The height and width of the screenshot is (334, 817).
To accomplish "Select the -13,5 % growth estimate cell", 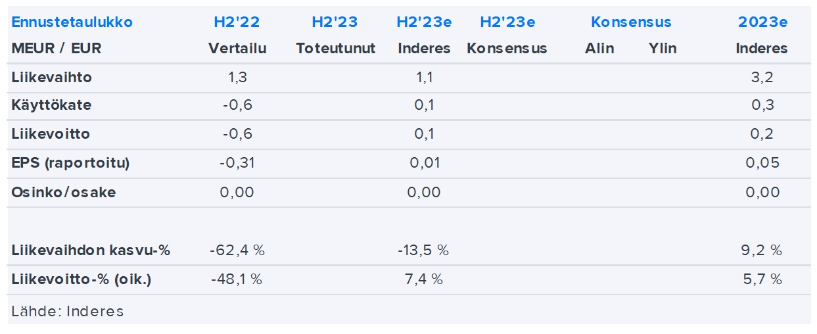I will coord(423,250).
